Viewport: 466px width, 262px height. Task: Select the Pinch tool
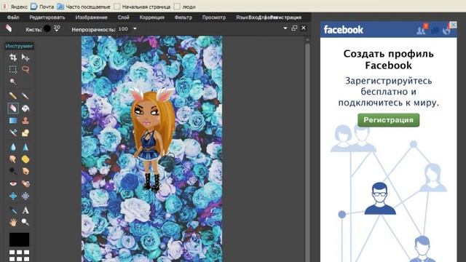(x=25, y=196)
